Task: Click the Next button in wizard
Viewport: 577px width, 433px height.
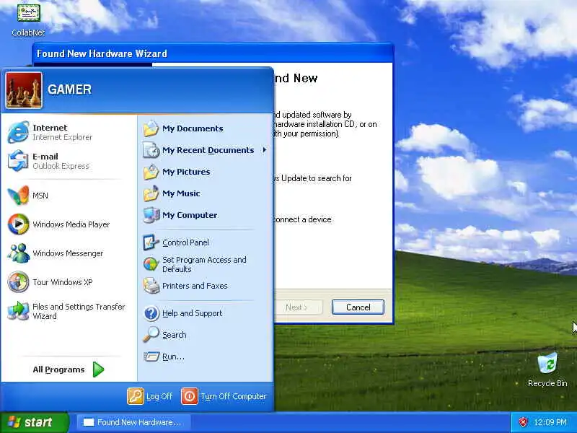Action: click(296, 307)
